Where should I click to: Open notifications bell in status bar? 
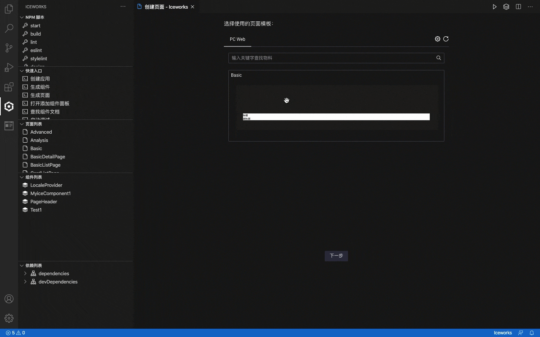pyautogui.click(x=532, y=333)
